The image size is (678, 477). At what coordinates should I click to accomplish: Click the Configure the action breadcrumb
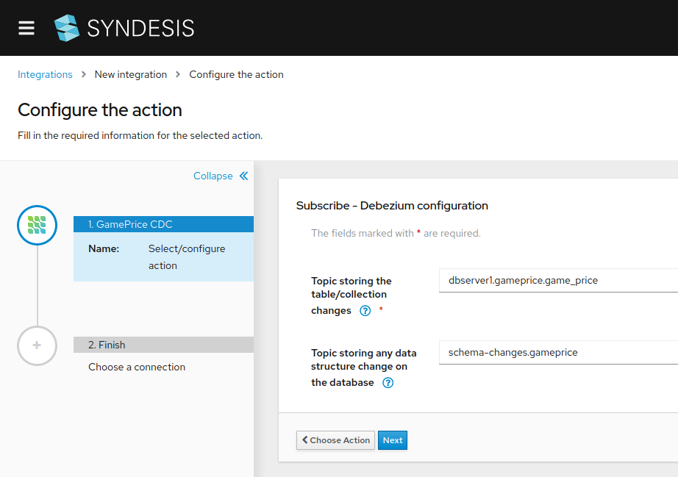click(x=236, y=74)
